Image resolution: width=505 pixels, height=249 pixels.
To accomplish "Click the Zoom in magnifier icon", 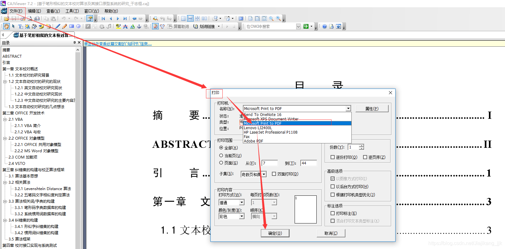I will tap(278, 19).
